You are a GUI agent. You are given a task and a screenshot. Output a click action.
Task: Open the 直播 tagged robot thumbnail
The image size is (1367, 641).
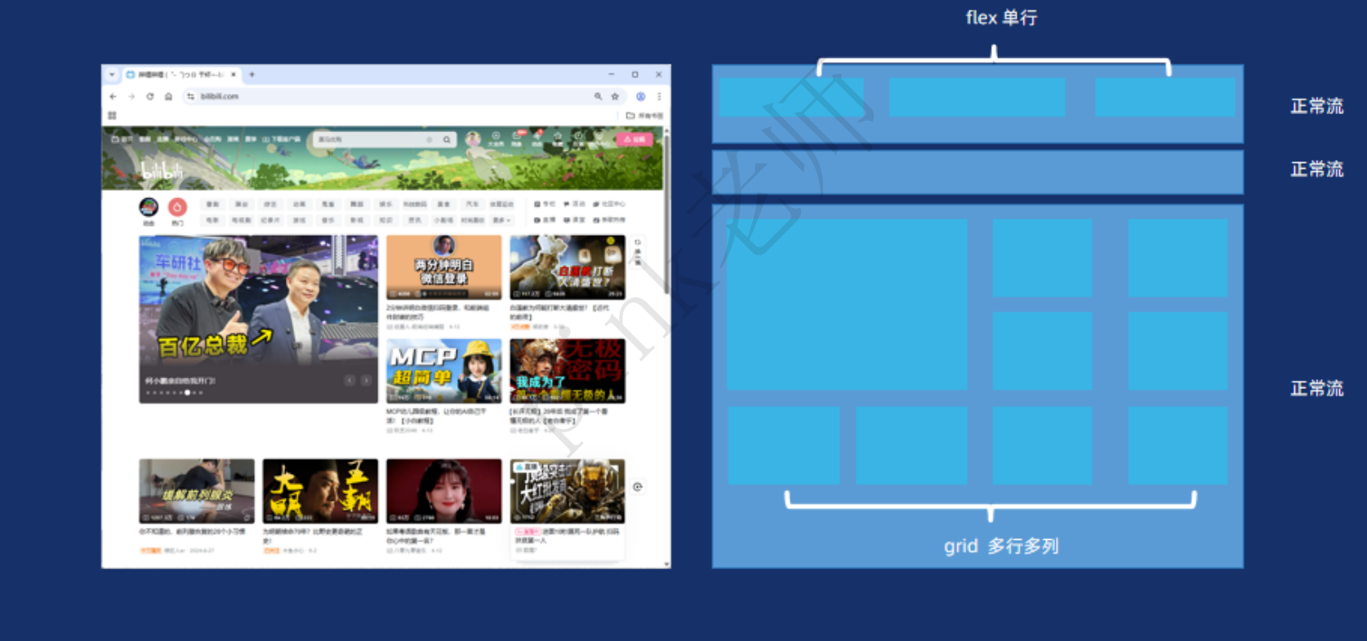tap(568, 490)
